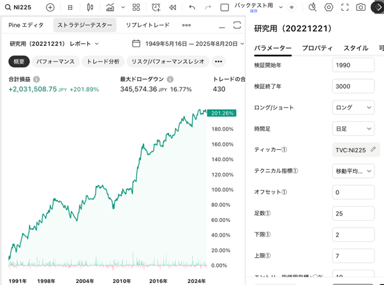Switch to the Pine エディタ tab
This screenshot has height=285, width=384.
26,26
